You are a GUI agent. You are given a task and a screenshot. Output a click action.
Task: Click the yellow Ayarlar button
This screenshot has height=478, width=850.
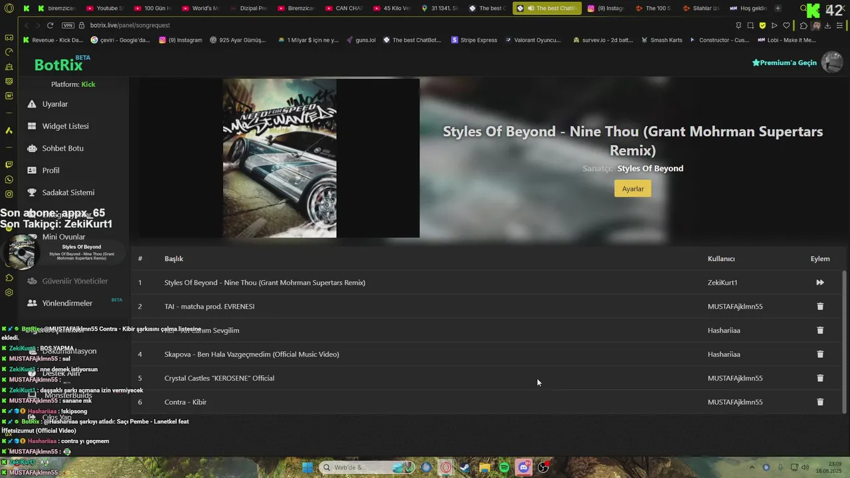tap(633, 189)
